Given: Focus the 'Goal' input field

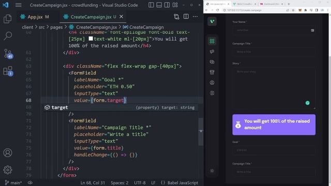Looking at the screenshot, I should (274, 150).
